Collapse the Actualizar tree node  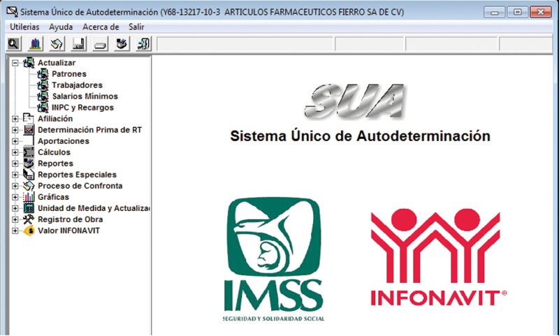pyautogui.click(x=15, y=63)
